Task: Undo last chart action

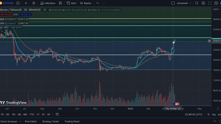Action: 97,3
